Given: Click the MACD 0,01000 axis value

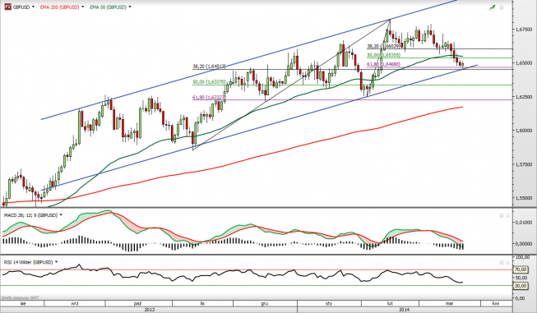Looking at the screenshot, I should [x=524, y=223].
